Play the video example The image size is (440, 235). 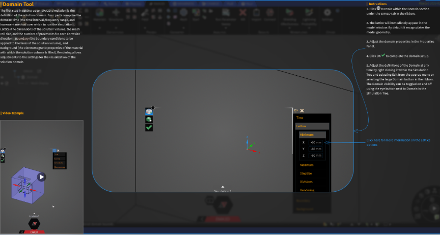[41, 177]
